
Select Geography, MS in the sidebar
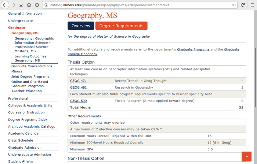[x=25, y=33]
